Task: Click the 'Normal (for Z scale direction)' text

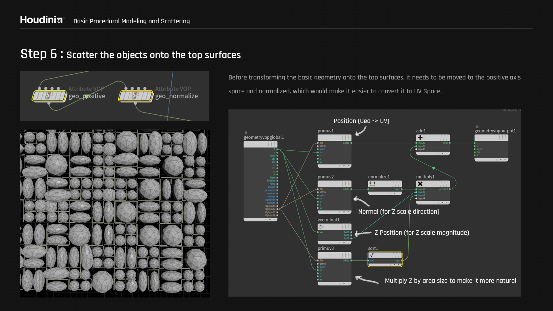Action: coord(399,212)
